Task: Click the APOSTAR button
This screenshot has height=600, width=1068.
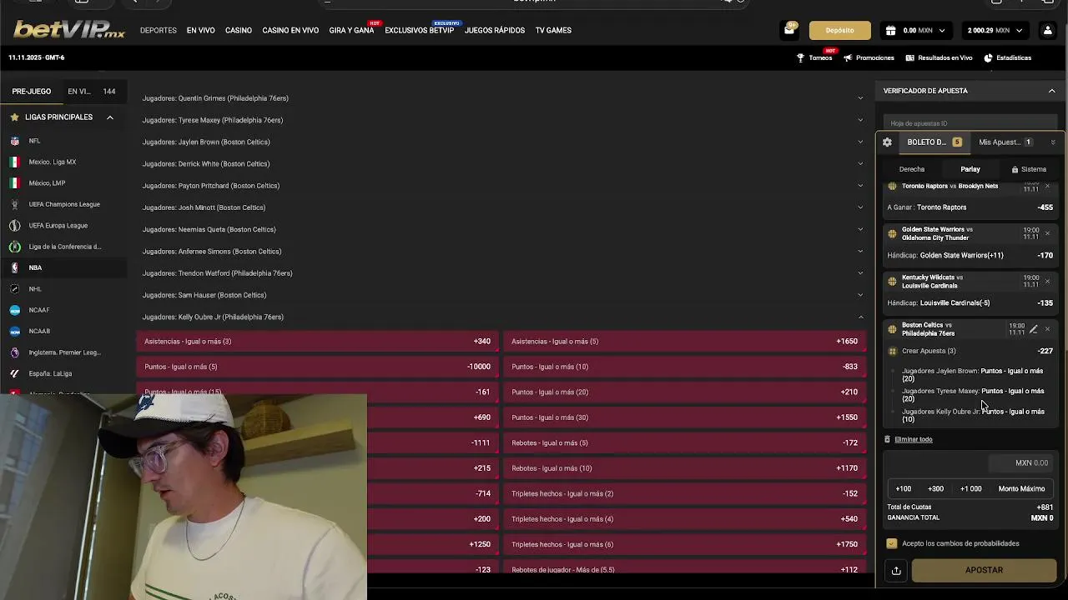Action: pos(984,570)
